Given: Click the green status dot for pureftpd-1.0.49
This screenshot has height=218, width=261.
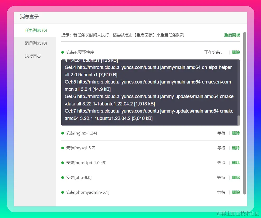Looking at the screenshot, I should (63, 163).
